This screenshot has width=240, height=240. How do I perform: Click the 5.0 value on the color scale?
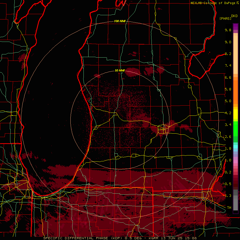[228, 101]
